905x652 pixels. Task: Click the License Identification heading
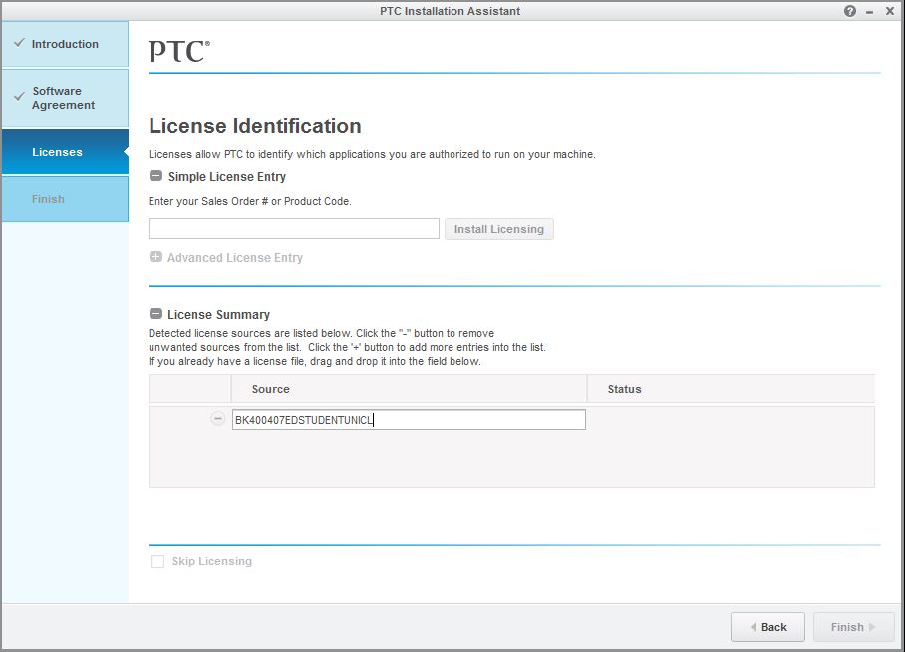coord(254,126)
